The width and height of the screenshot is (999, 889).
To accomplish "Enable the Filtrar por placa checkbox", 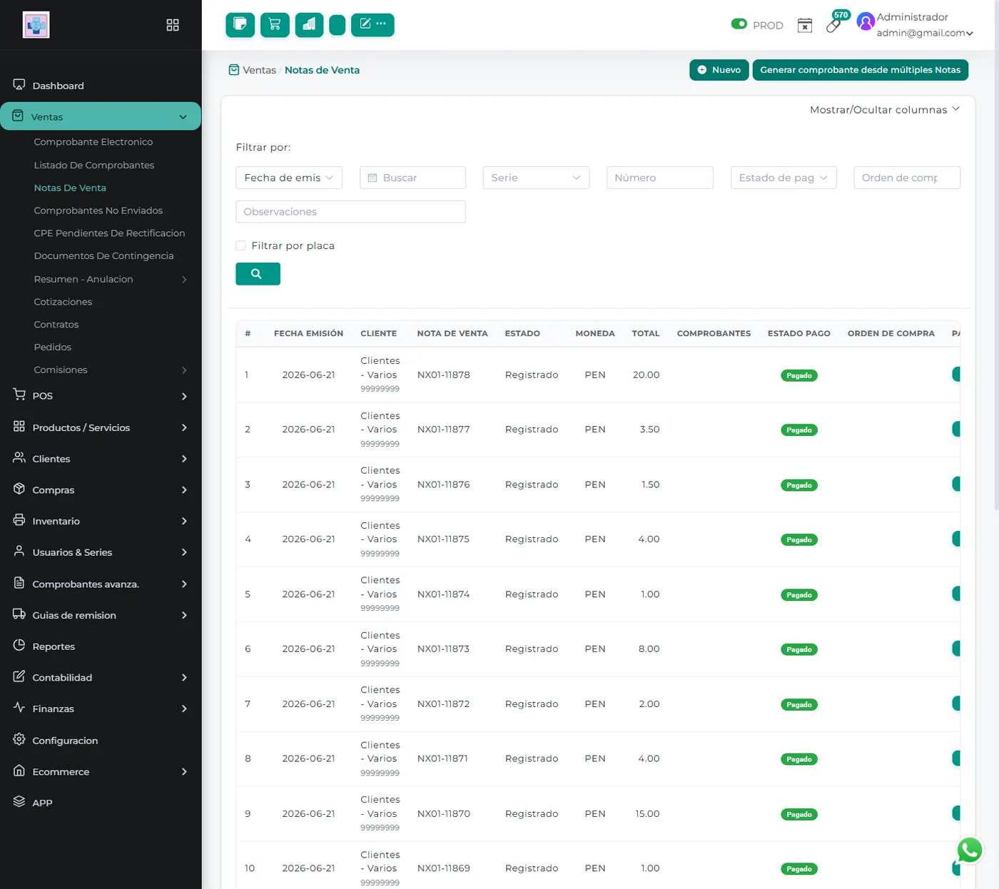I will tap(240, 245).
